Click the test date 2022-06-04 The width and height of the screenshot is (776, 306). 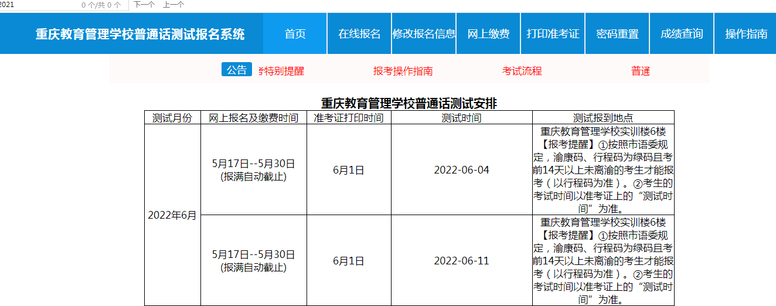click(462, 170)
